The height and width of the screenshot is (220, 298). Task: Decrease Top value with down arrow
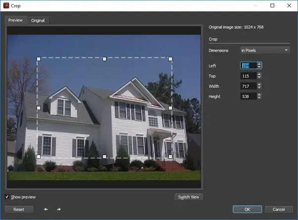[x=259, y=78]
